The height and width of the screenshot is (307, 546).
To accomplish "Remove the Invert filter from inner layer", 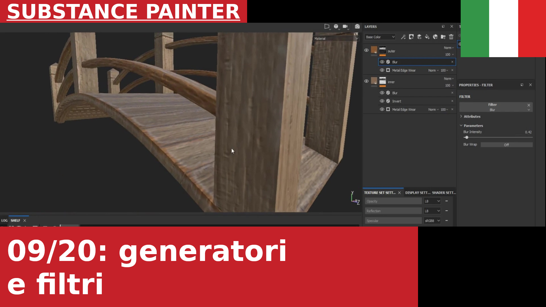I will [452, 101].
